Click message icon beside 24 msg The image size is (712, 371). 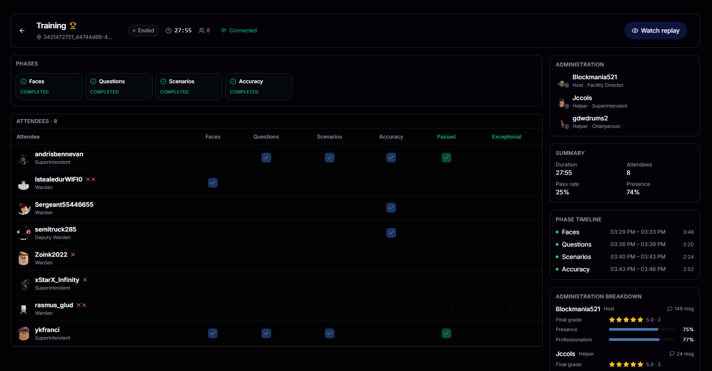pyautogui.click(x=672, y=354)
